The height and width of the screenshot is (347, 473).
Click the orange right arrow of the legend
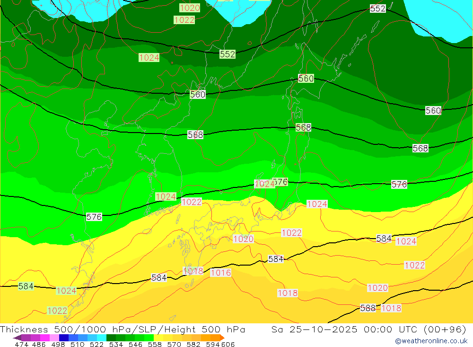coord(222,338)
